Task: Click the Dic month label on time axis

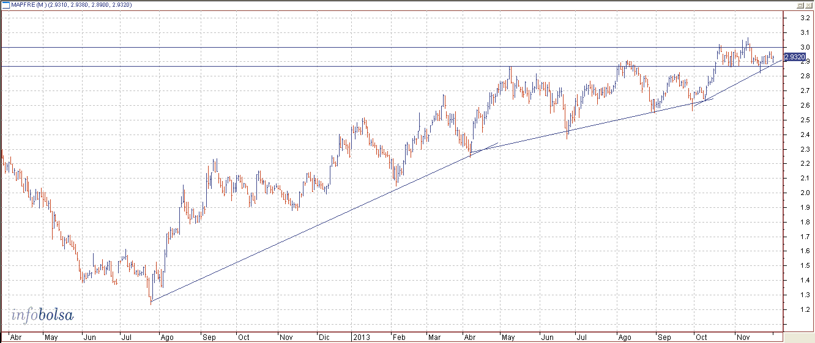Action: click(x=324, y=337)
